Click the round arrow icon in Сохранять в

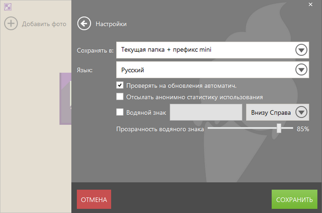pyautogui.click(x=301, y=50)
